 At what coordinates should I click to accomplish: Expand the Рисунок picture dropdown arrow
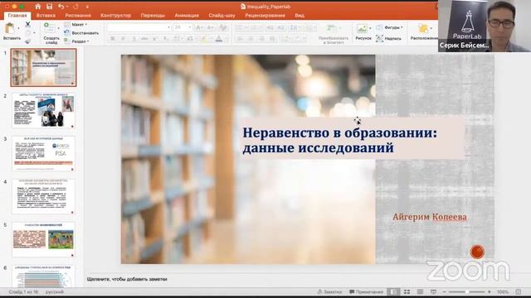coord(370,29)
